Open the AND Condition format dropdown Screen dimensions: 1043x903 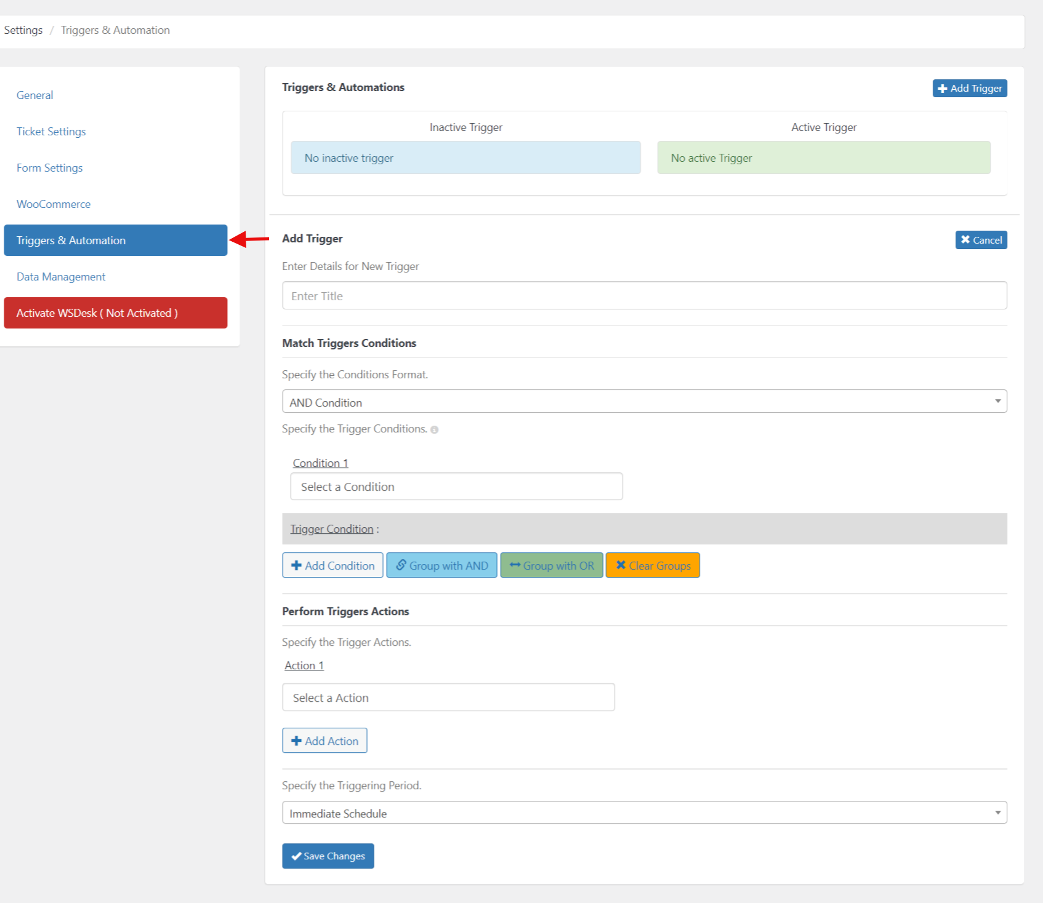click(644, 402)
